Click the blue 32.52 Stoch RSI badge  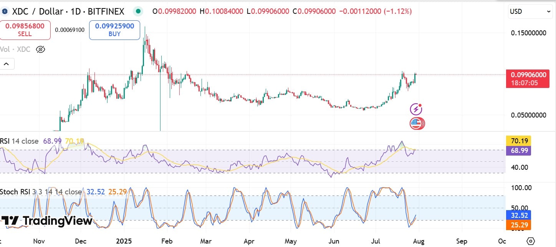click(x=518, y=216)
